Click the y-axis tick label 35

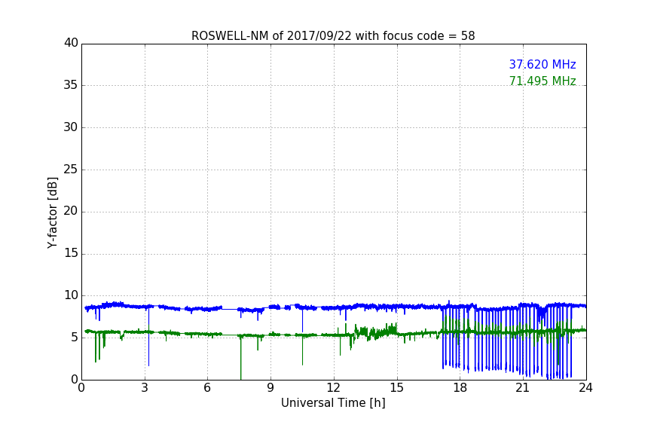point(71,85)
